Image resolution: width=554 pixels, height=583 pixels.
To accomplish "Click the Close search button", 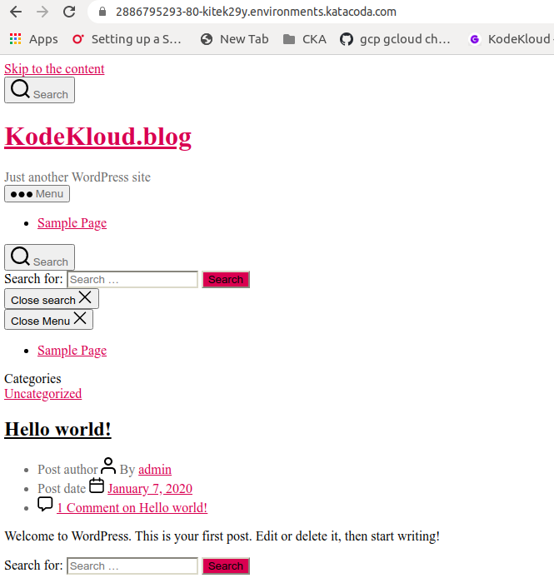I will click(52, 298).
